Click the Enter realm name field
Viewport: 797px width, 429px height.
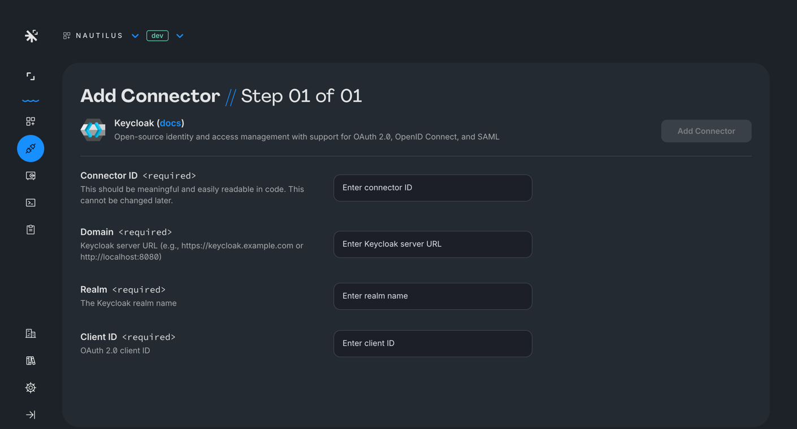(x=432, y=296)
